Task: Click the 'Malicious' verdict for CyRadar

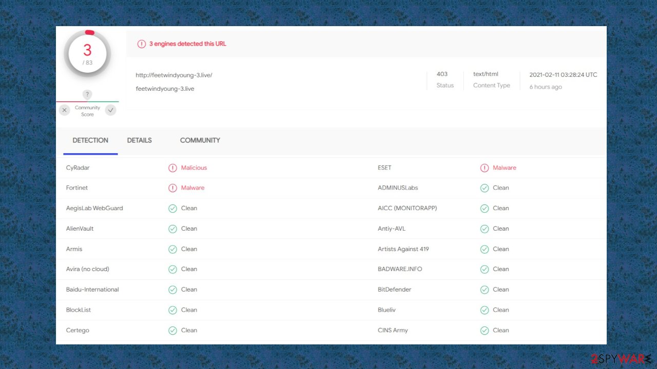Action: coord(194,168)
